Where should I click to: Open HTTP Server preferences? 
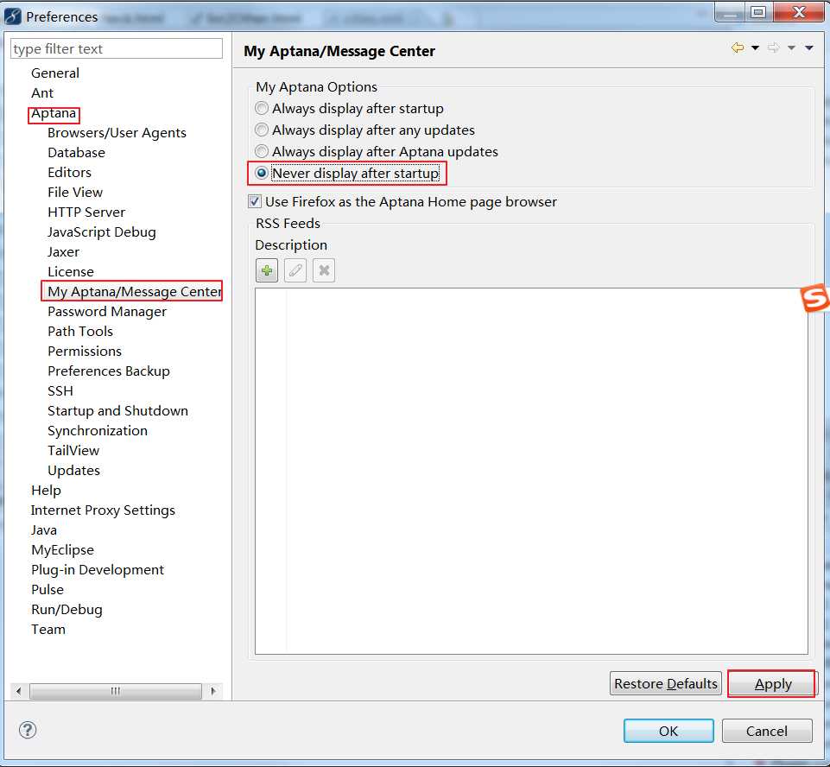click(x=86, y=212)
